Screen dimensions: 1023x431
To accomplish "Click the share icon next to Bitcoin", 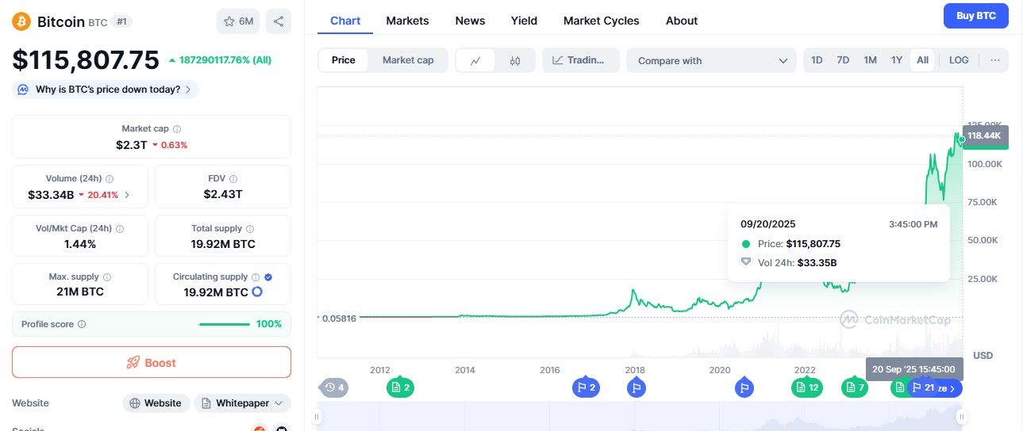I will tap(279, 21).
